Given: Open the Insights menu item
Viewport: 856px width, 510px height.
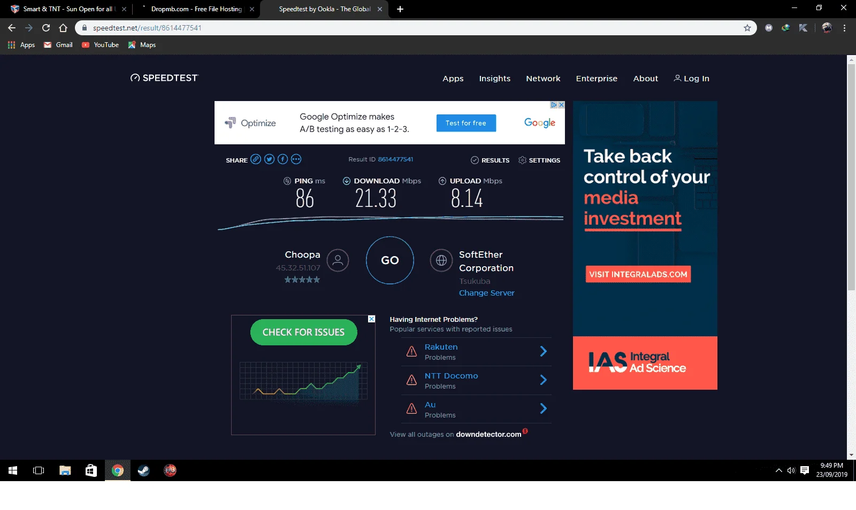Looking at the screenshot, I should pyautogui.click(x=495, y=79).
